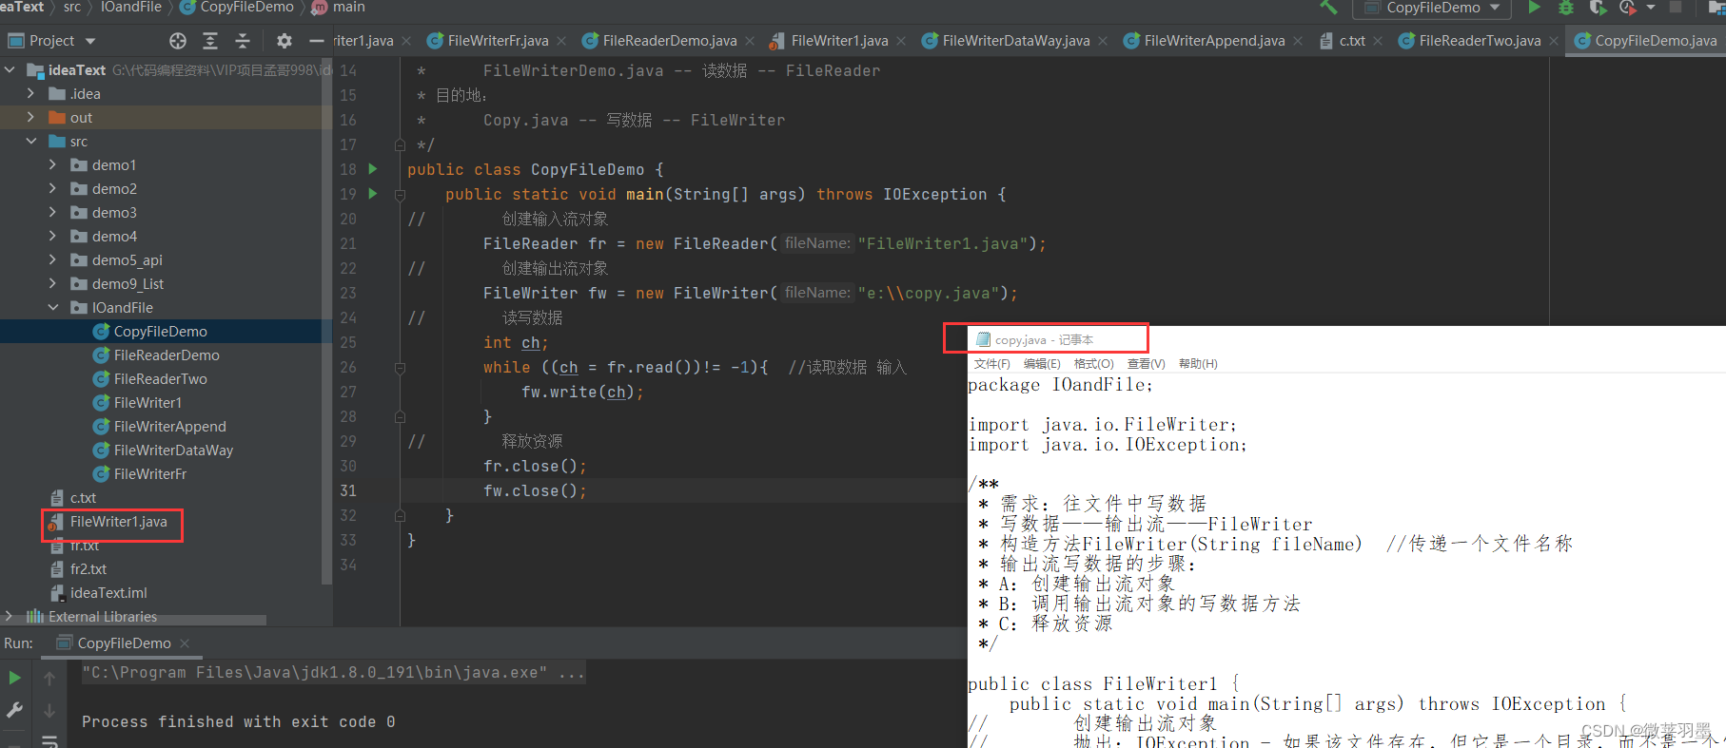This screenshot has height=748, width=1726.
Task: Click the up arrow in Run panel
Action: (x=49, y=678)
